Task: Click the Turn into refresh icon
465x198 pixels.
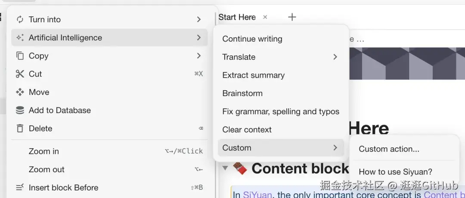Action: [20, 19]
